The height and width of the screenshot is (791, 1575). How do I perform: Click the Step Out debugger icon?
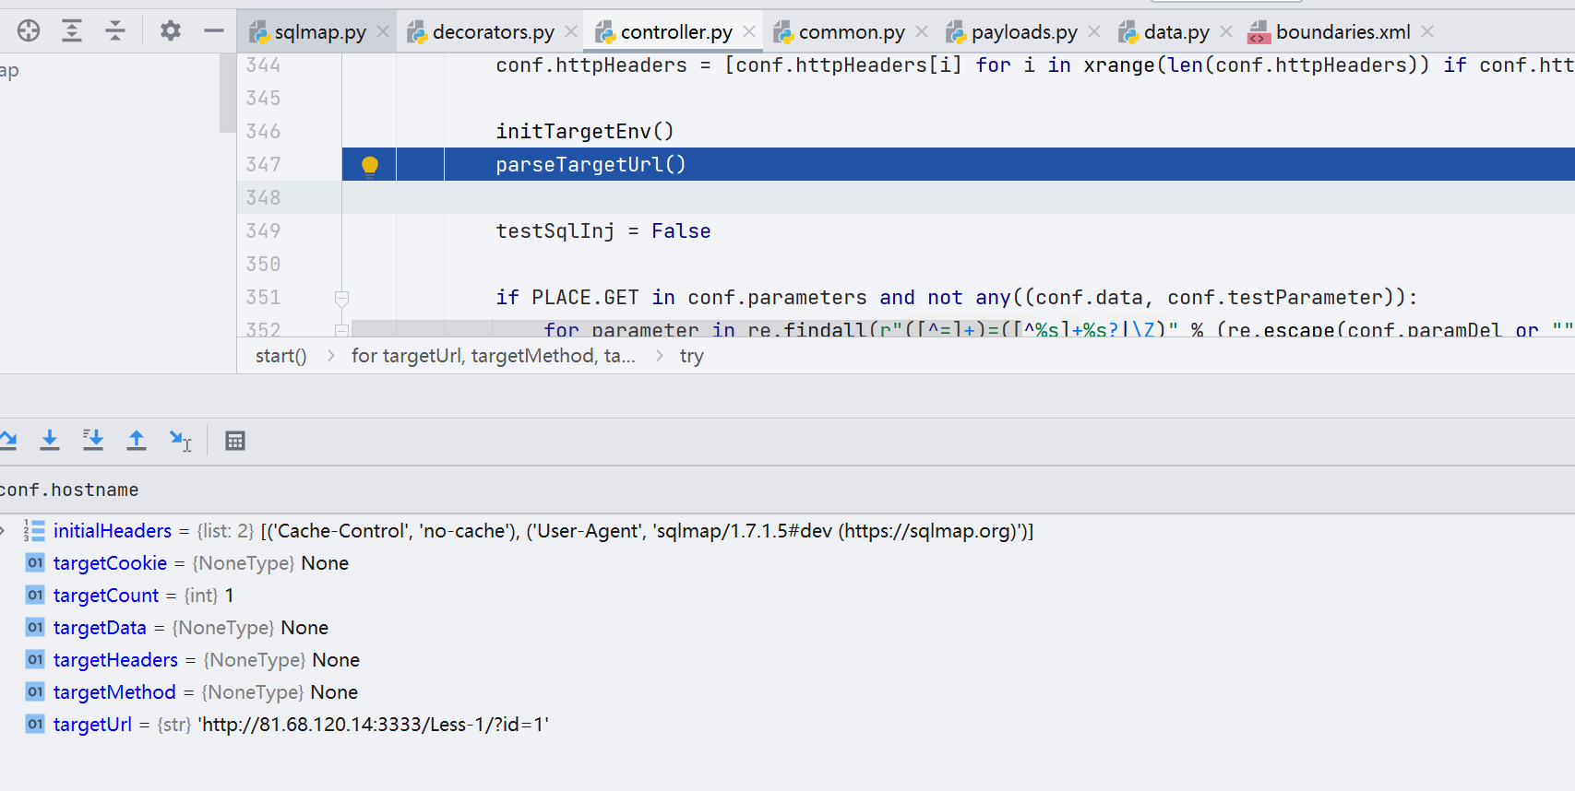point(137,441)
